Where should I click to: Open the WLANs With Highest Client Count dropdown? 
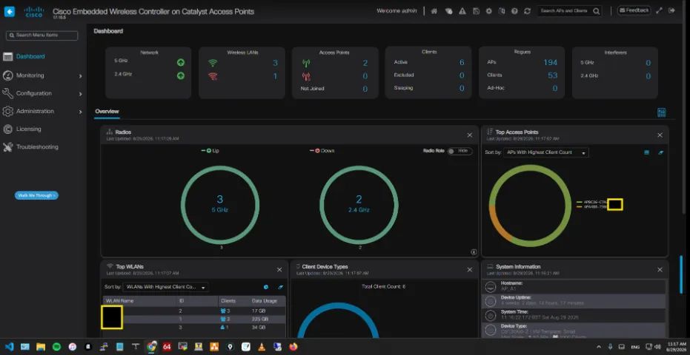pyautogui.click(x=165, y=287)
